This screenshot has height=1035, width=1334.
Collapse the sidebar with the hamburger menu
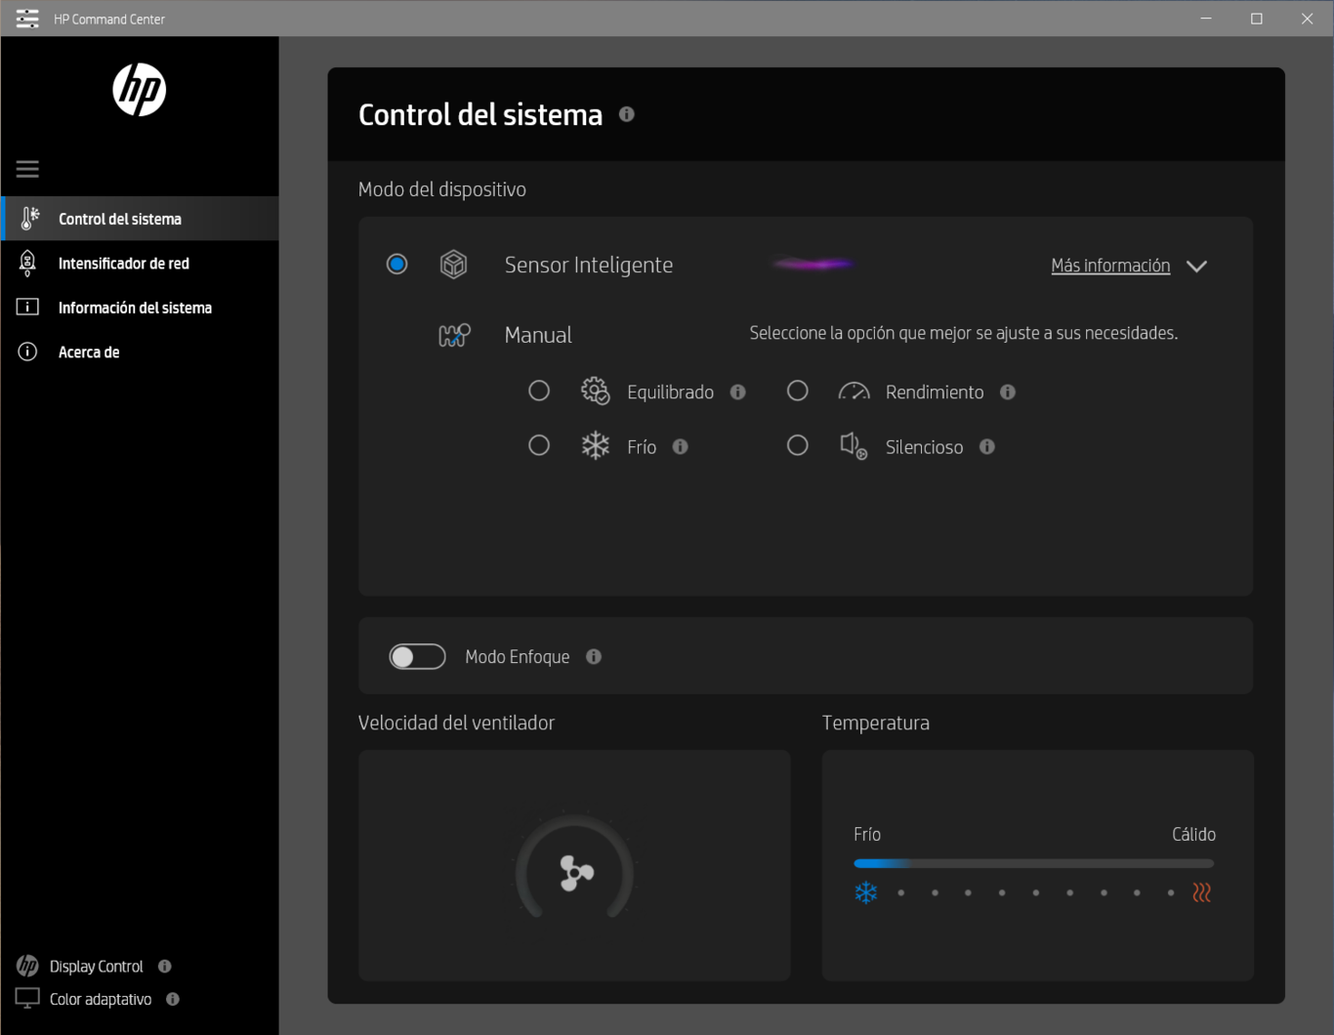[x=27, y=169]
